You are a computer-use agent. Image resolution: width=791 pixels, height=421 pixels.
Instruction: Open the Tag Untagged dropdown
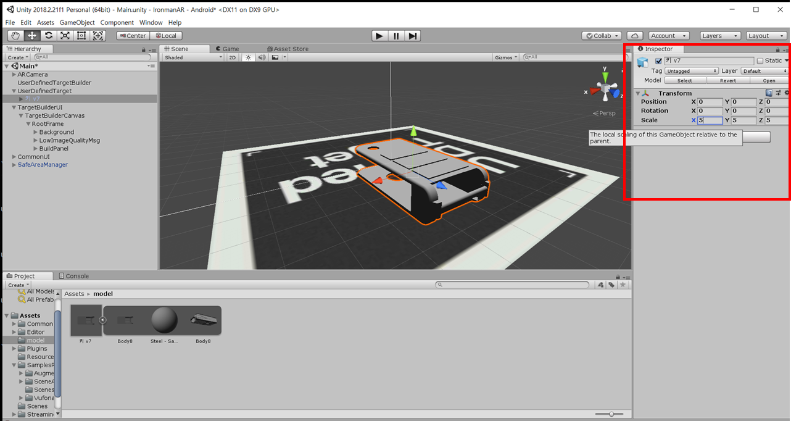[x=692, y=71]
